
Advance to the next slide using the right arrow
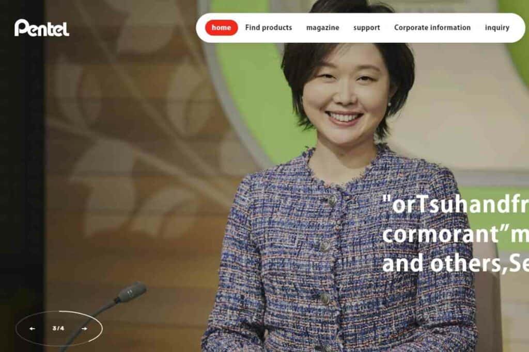(x=84, y=328)
